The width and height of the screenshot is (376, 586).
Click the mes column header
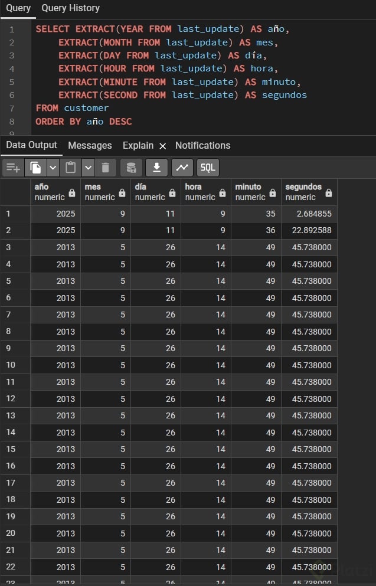click(x=106, y=192)
